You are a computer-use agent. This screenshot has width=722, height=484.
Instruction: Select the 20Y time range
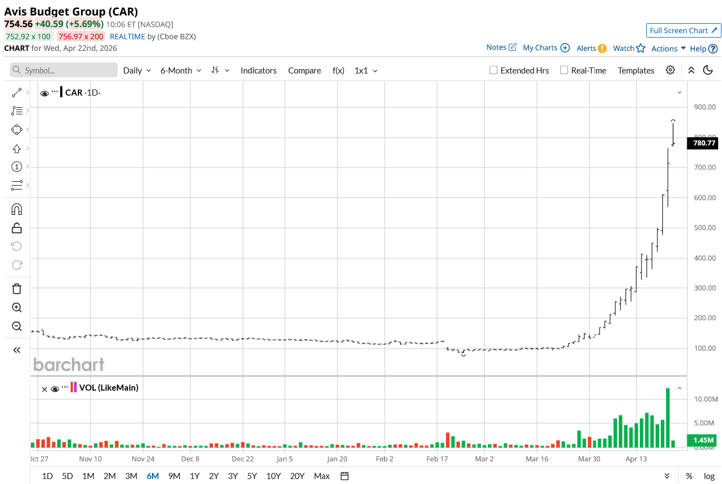tap(297, 476)
